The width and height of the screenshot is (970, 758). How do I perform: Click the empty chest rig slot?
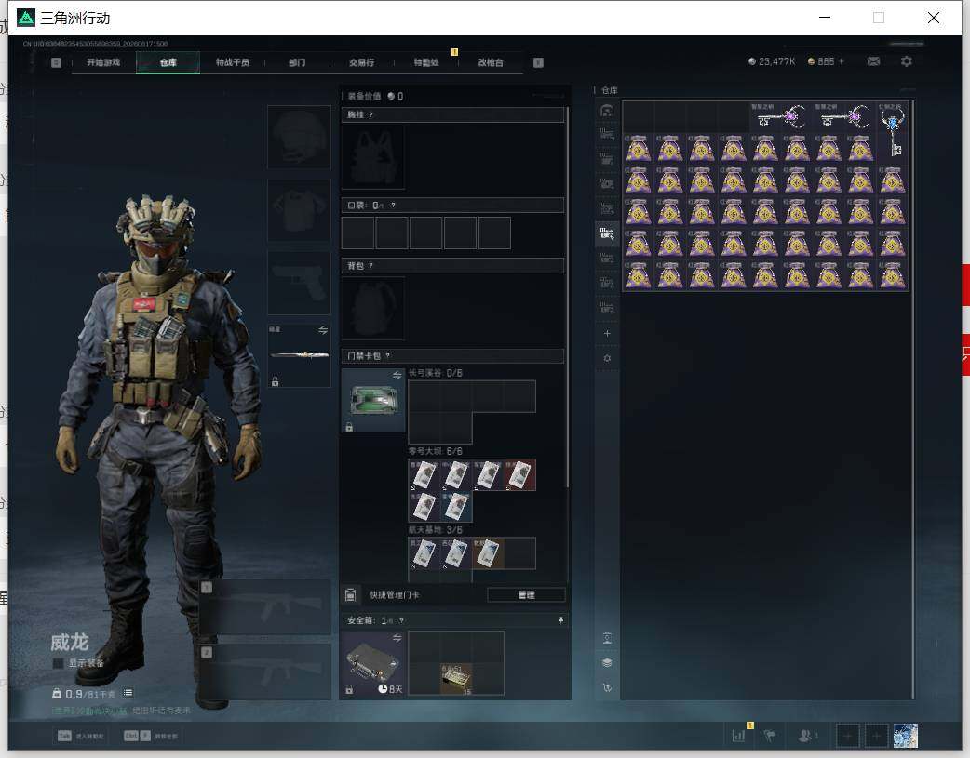pos(373,158)
